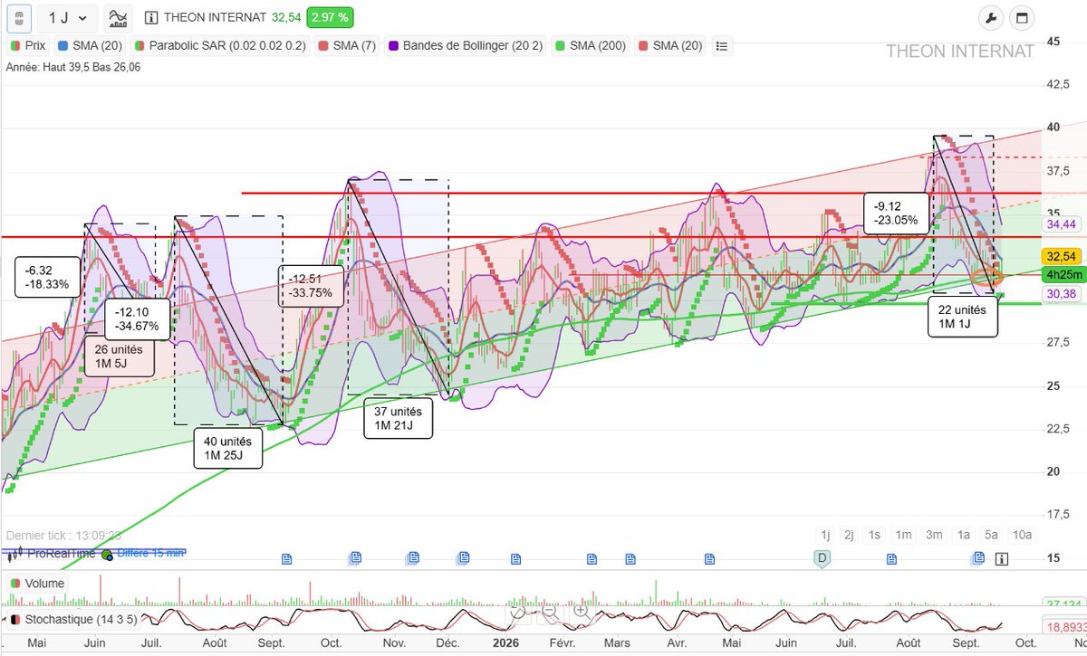Click the 18,8933 stochastic value label
The height and width of the screenshot is (656, 1087).
pyautogui.click(x=1064, y=627)
